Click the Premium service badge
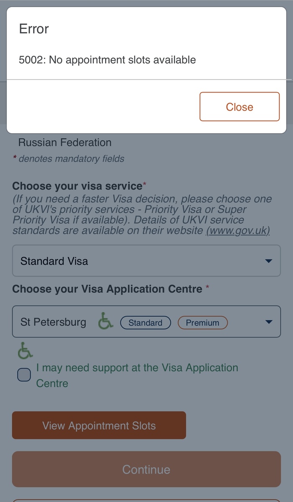293x502 pixels. pos(203,323)
